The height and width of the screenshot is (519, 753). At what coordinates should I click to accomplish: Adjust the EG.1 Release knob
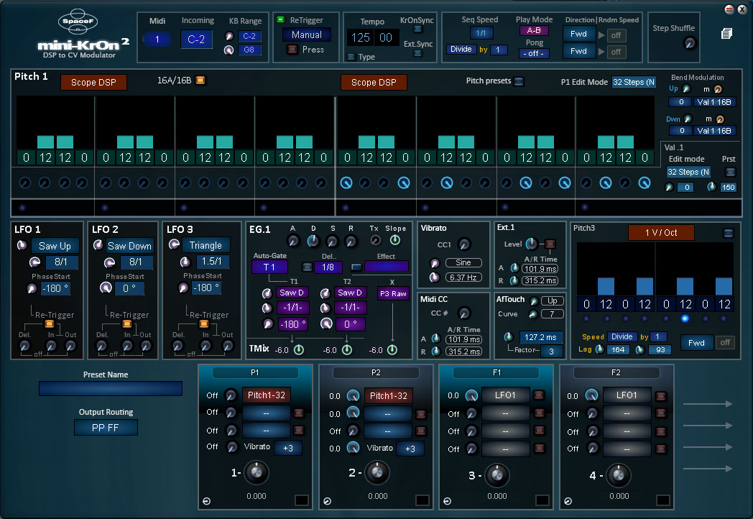point(351,241)
